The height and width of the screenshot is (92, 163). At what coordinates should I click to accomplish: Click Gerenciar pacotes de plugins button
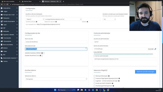click(145, 72)
